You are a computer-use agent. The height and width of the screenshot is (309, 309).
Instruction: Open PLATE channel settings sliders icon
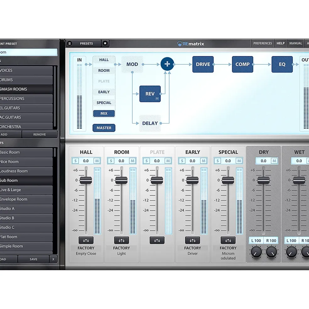coord(157,240)
